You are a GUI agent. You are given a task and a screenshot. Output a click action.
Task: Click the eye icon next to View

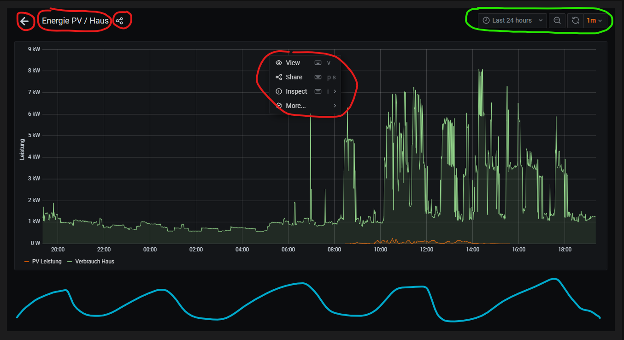coord(278,63)
